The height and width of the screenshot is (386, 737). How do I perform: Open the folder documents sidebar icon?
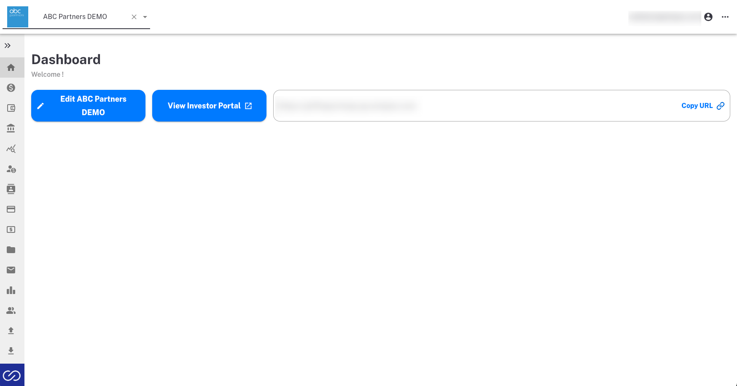pos(11,250)
